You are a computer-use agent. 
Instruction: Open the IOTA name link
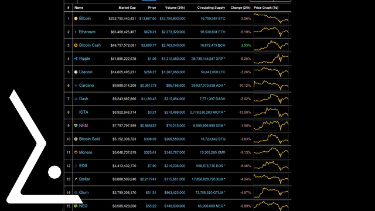pyautogui.click(x=83, y=112)
